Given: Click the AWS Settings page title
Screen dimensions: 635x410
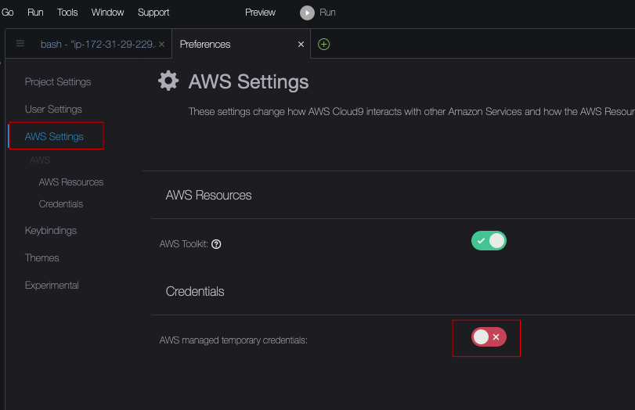Looking at the screenshot, I should tap(249, 81).
